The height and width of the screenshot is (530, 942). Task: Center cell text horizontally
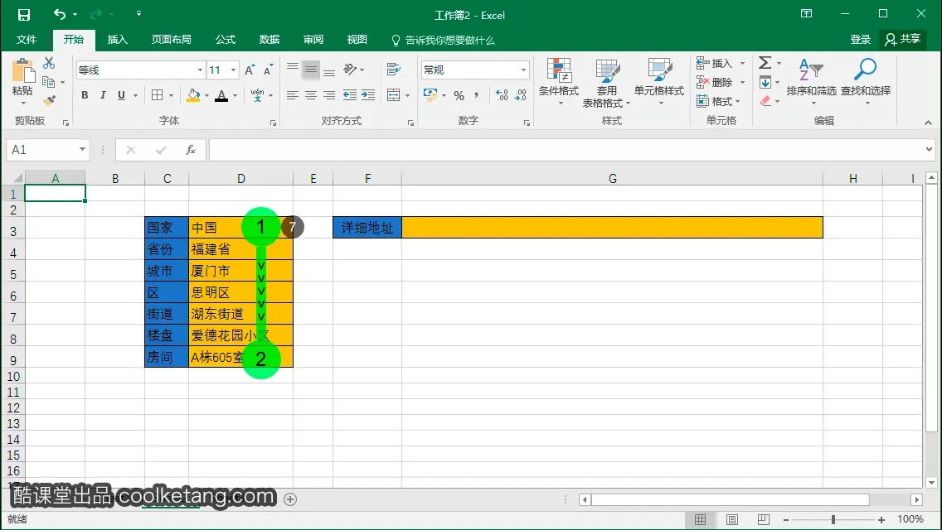pyautogui.click(x=311, y=95)
